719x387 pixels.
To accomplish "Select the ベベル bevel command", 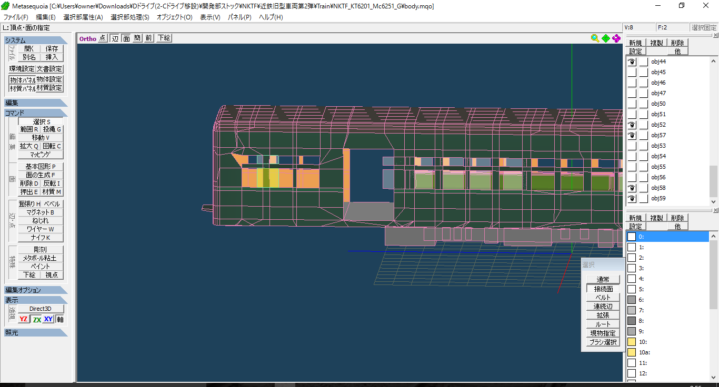I will pos(52,204).
